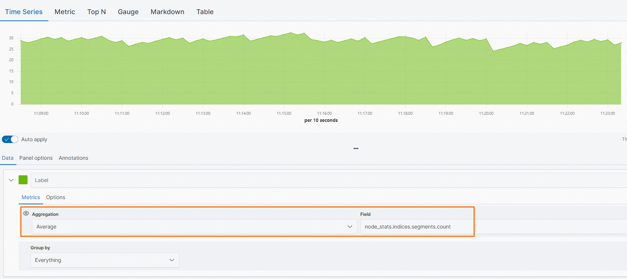Image resolution: width=627 pixels, height=279 pixels.
Task: Open the Group by Everything dropdown
Action: 105,260
